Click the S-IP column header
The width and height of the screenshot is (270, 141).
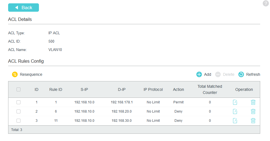84,89
